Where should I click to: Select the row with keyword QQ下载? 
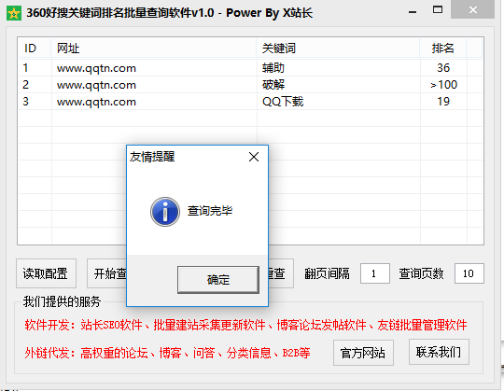[x=250, y=102]
